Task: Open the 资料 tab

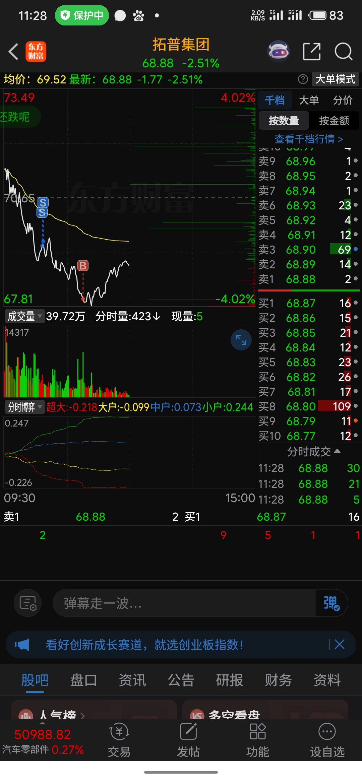Action: click(x=327, y=680)
